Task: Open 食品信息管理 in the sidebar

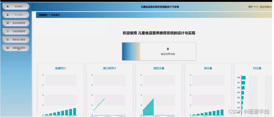Action: 16,23
